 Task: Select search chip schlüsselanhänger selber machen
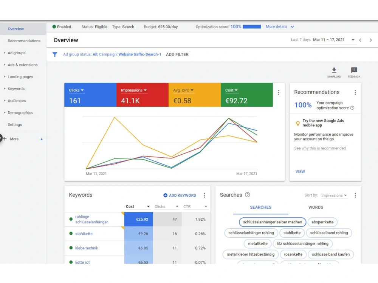pos(273,222)
